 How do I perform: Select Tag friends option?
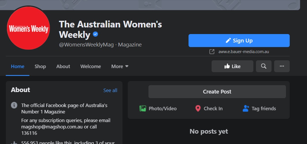tap(259, 109)
